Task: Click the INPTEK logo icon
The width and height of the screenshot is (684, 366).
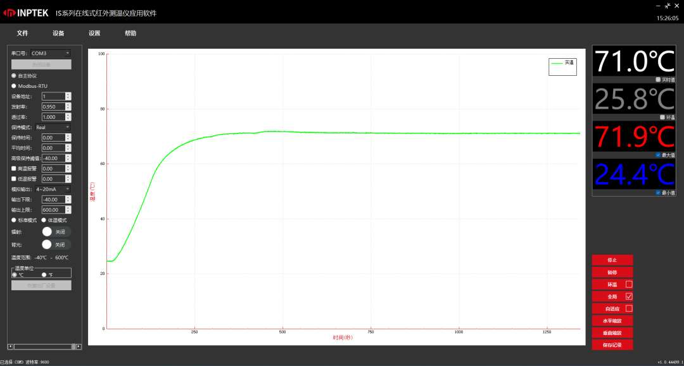Action: point(9,13)
